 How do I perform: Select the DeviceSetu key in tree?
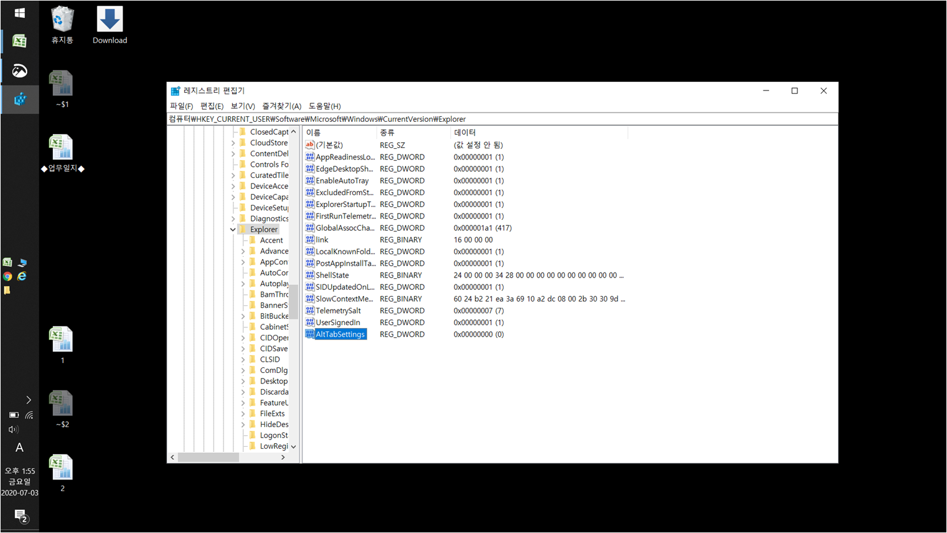pos(269,207)
